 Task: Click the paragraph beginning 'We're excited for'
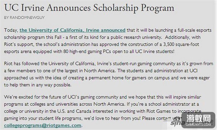pos(102,111)
